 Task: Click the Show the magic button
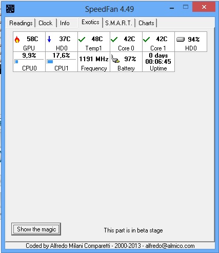click(36, 229)
